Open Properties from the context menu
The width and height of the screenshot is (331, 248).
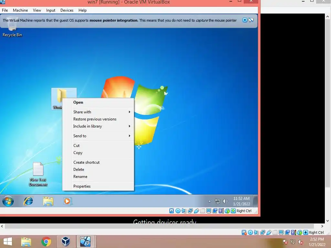(x=98, y=186)
